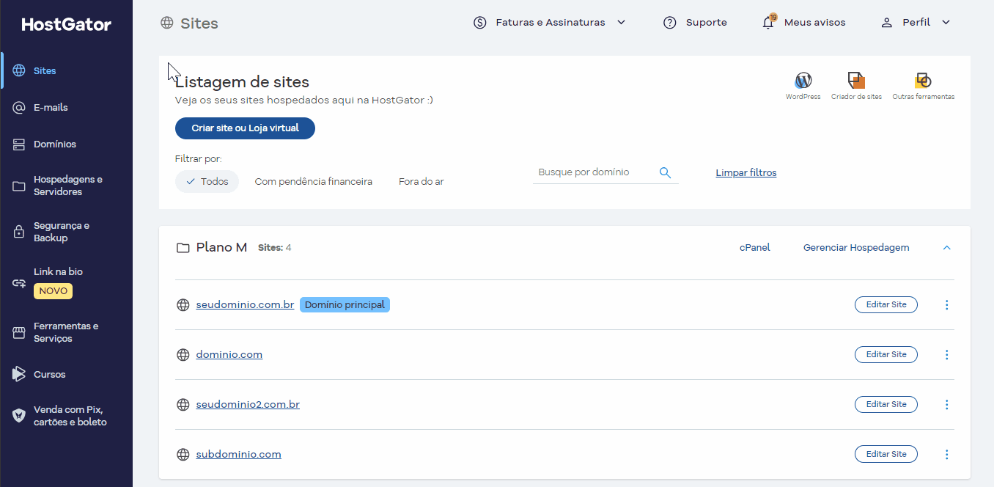
Task: Click Editar Site for seudominio2.com.br
Action: tap(886, 404)
